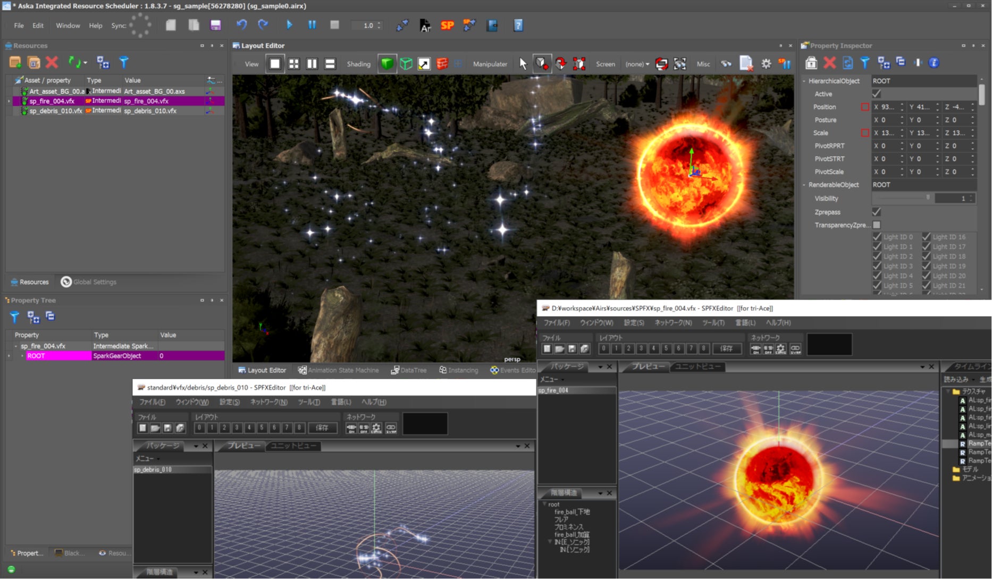Select sp_debris_010.vfx in the Resources list

[55, 111]
